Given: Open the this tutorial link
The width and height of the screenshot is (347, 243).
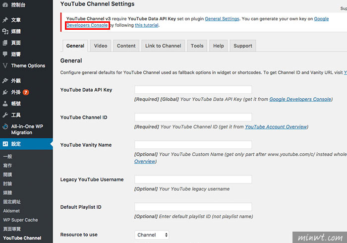Looking at the screenshot, I should 147,25.
